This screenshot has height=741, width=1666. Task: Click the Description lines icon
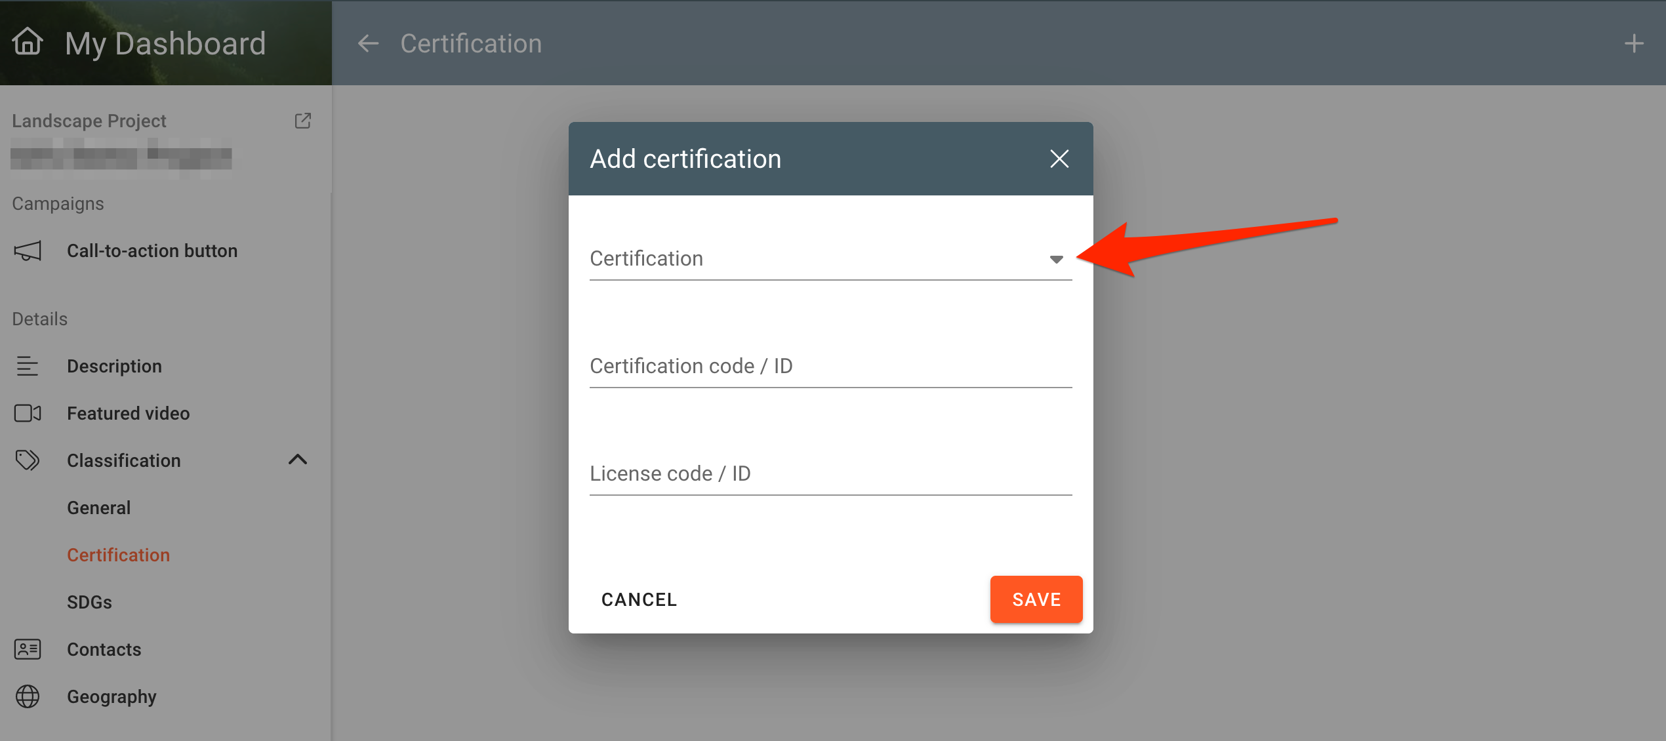(x=28, y=366)
